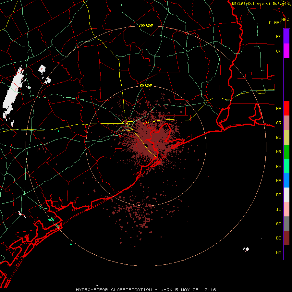The height and width of the screenshot is (292, 292).
Task: Click the yellow highway loop around Houston
Action: pyautogui.click(x=128, y=126)
